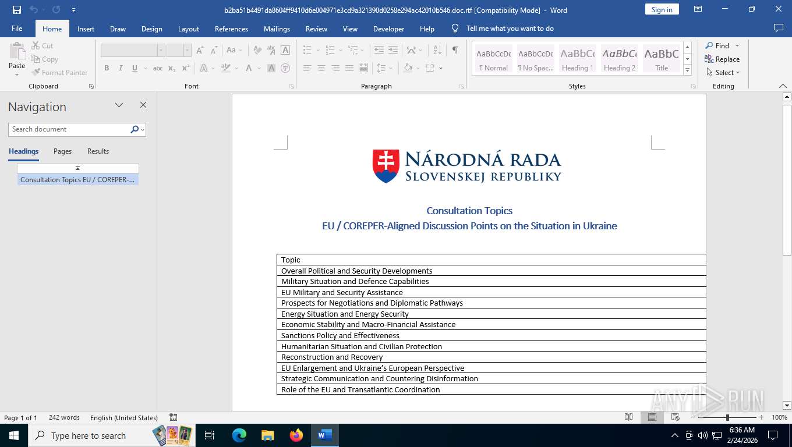Open Navigation pane task options arrow

click(x=119, y=105)
